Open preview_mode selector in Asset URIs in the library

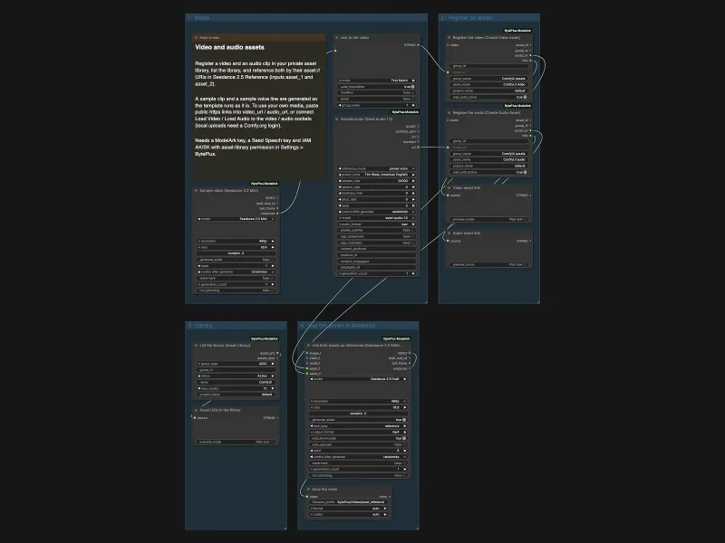(x=236, y=442)
